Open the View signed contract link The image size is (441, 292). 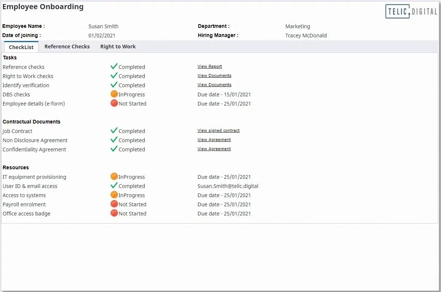click(218, 130)
